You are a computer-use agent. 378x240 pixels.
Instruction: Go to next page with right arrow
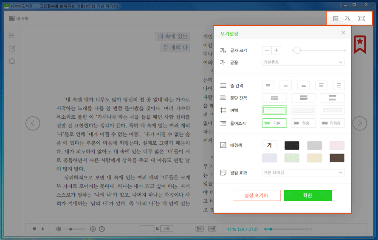tap(360, 123)
